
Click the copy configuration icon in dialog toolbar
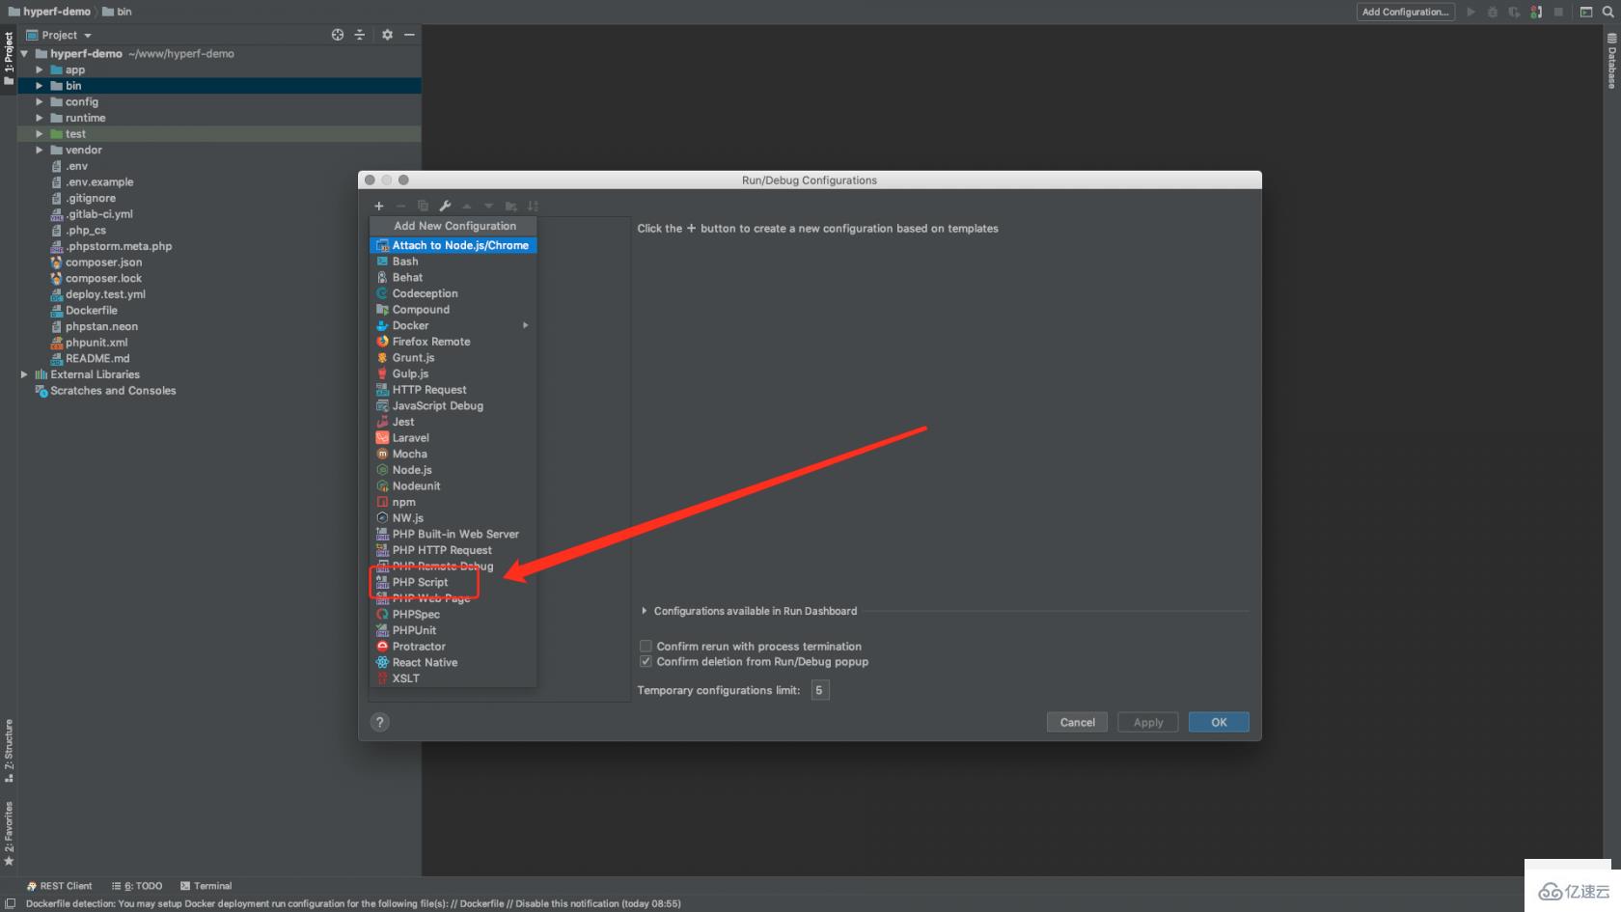tap(423, 206)
